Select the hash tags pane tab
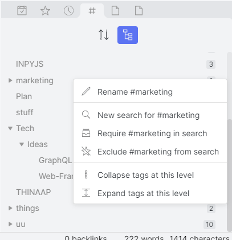Screen dimensions: 232x240 92,11
